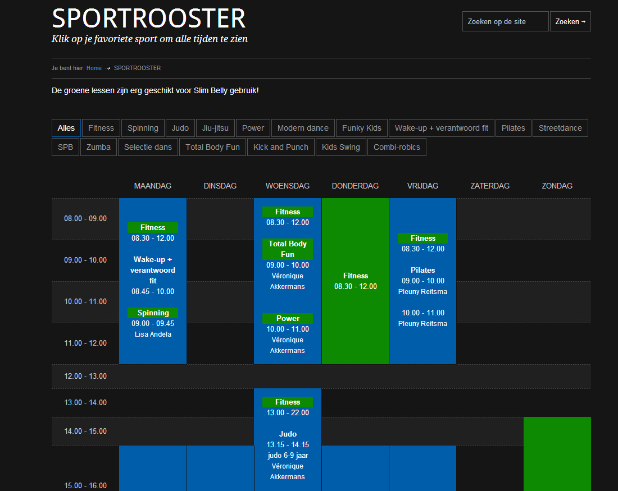Filter schedule by Fitness
Viewport: 618px width, 491px height.
tap(101, 128)
